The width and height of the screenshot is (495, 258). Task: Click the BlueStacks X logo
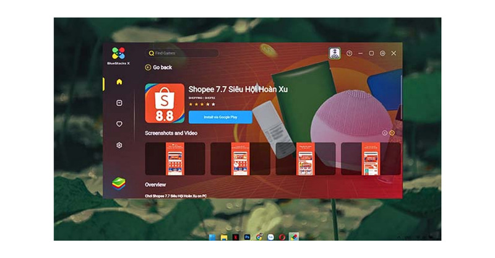[x=118, y=56]
